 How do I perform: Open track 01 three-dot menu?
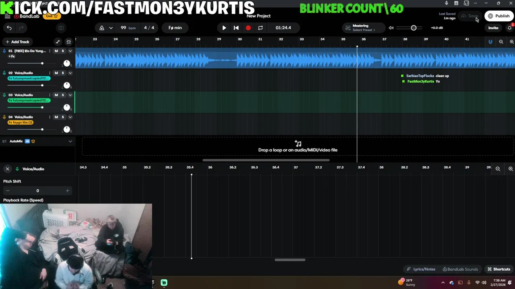tap(50, 51)
